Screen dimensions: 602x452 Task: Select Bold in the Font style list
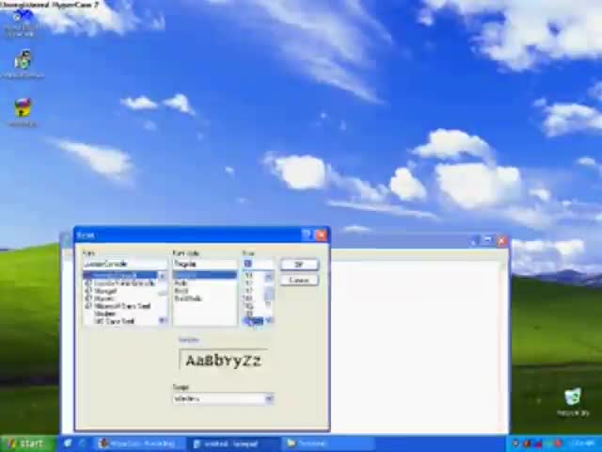click(182, 291)
